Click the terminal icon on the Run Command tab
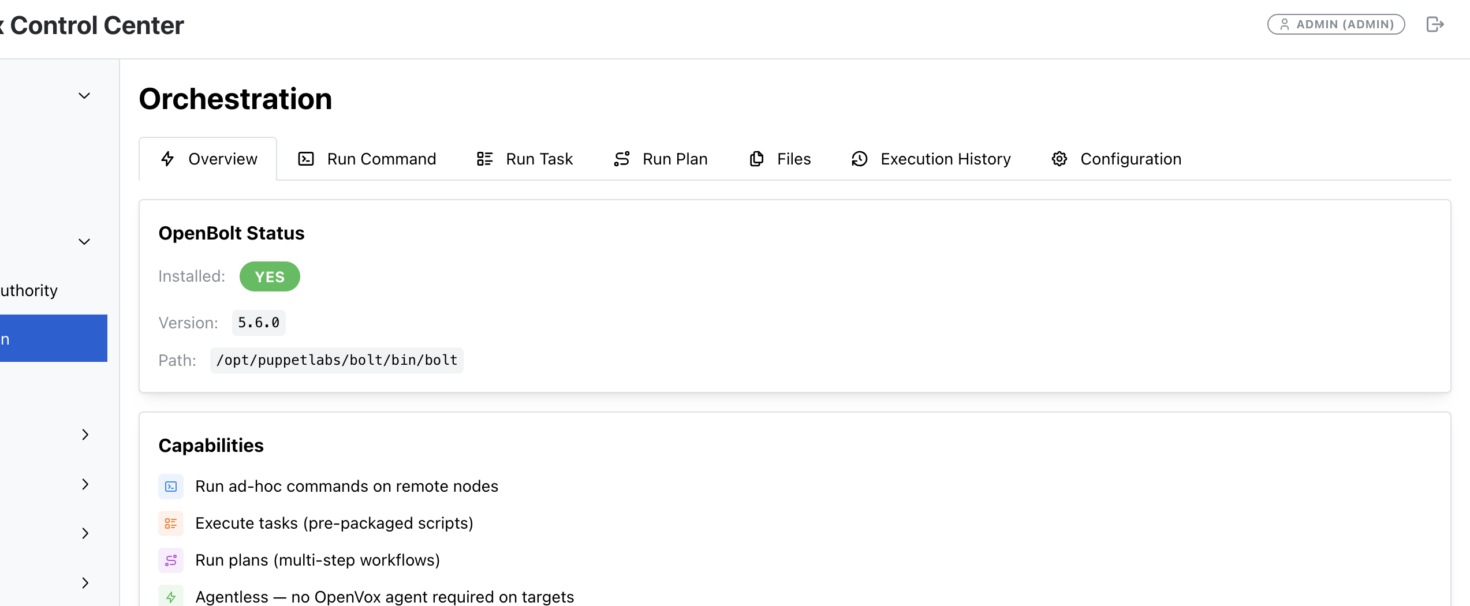1470x606 pixels. pos(306,159)
